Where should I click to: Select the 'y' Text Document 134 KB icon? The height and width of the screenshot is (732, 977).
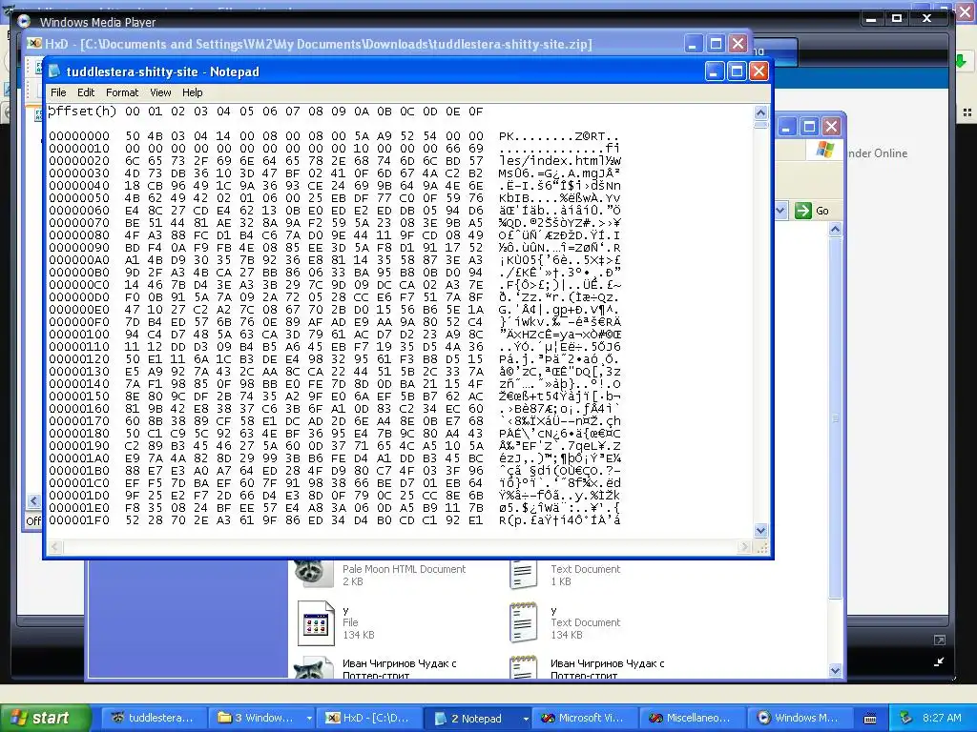(x=523, y=622)
